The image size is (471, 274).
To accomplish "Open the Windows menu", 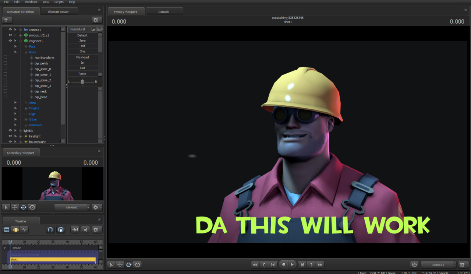I will 31,2.
